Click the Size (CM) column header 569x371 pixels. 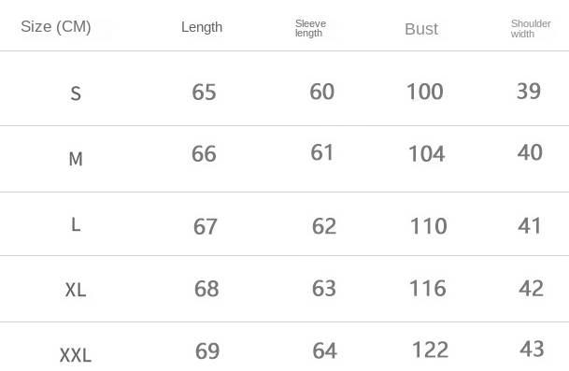tap(56, 27)
